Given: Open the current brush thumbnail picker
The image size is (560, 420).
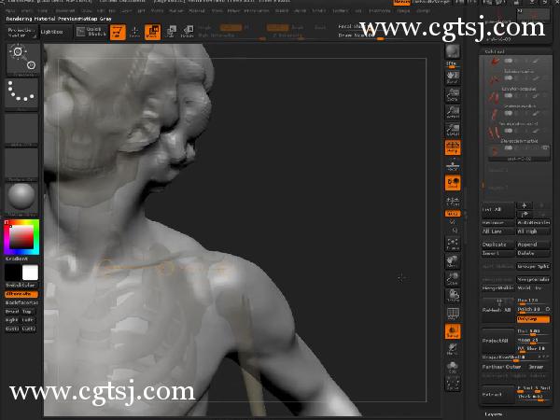Looking at the screenshot, I should pos(22,60).
